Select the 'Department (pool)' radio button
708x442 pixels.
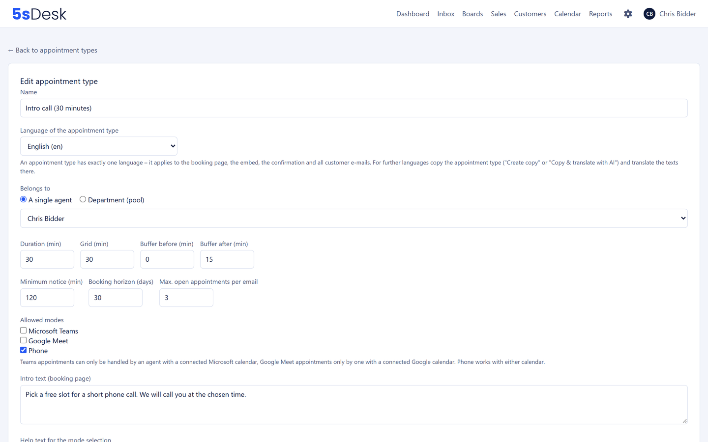(x=83, y=199)
